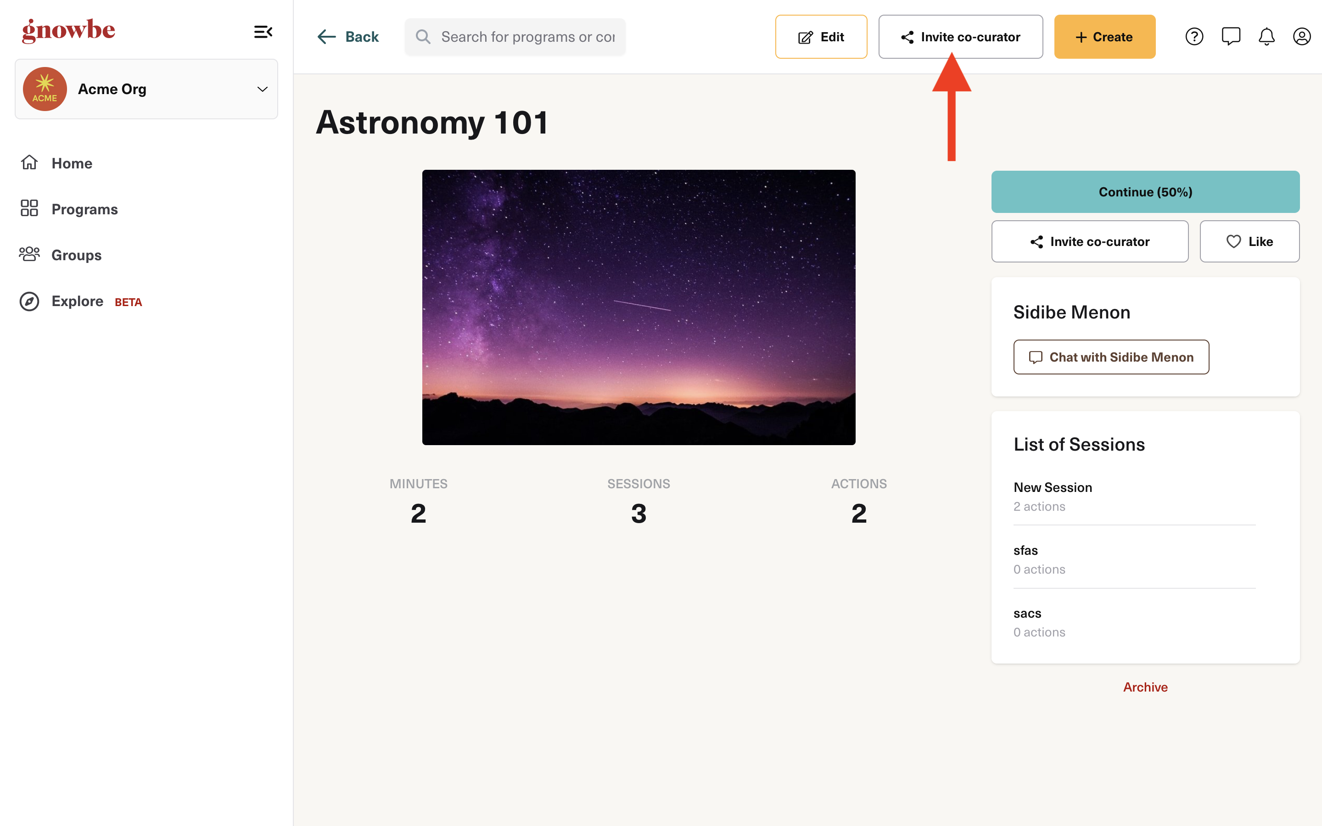The image size is (1322, 826).
Task: Open the chat messages icon
Action: tap(1231, 37)
